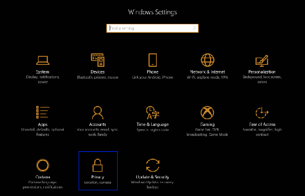Click the Network & Internet label
305x196 pixels.
click(x=208, y=72)
